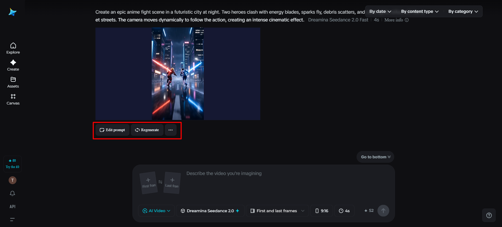Open the Assets folder section
Viewport: 502px width, 227px height.
tap(13, 83)
